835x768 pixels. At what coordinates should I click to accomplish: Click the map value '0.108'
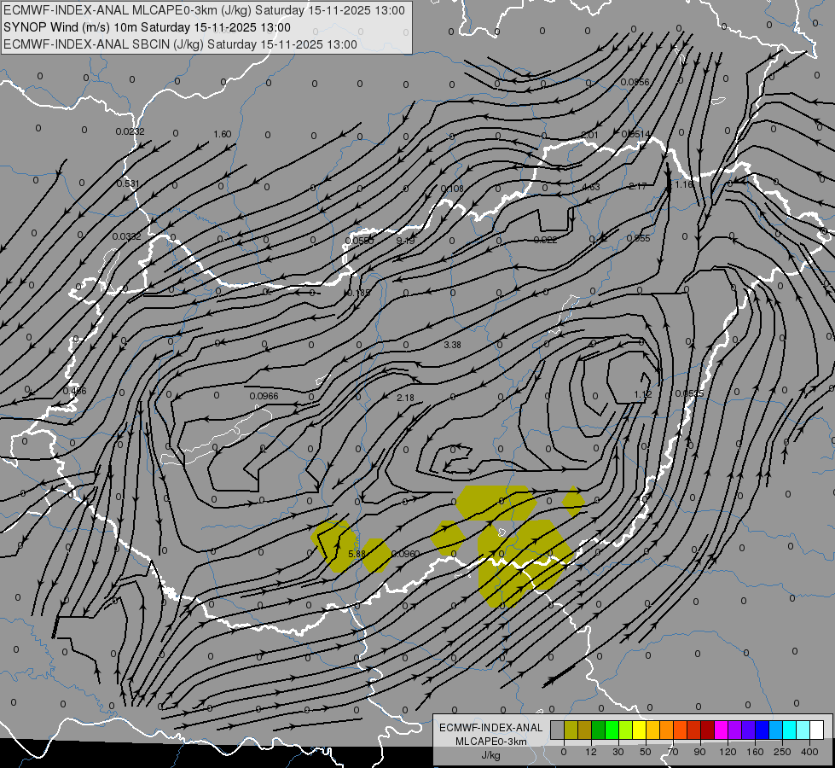coord(452,189)
